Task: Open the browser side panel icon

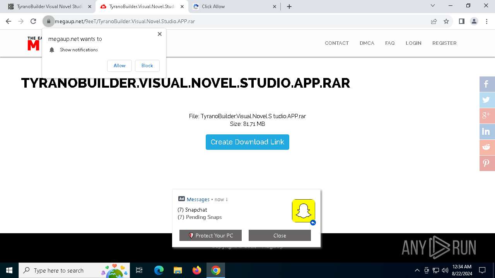Action: [x=461, y=21]
